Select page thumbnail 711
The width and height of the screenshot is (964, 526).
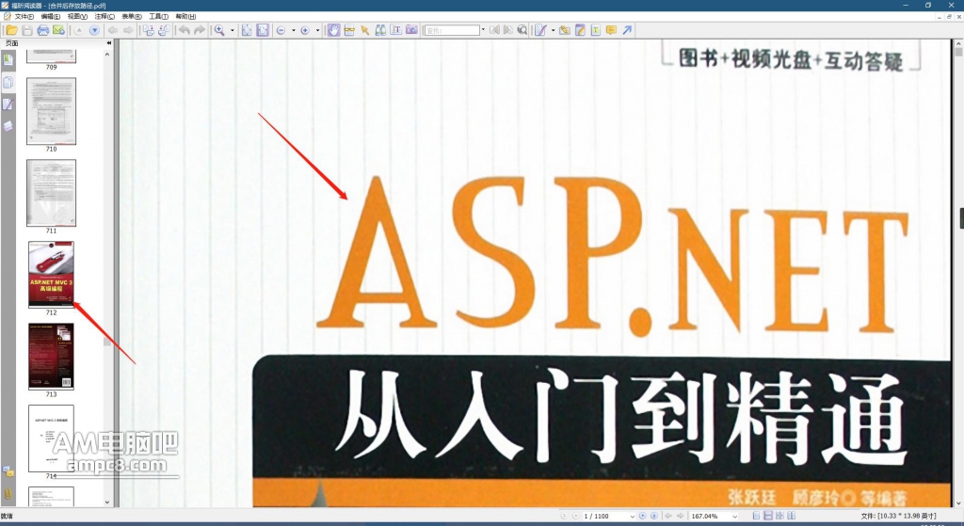tap(51, 193)
